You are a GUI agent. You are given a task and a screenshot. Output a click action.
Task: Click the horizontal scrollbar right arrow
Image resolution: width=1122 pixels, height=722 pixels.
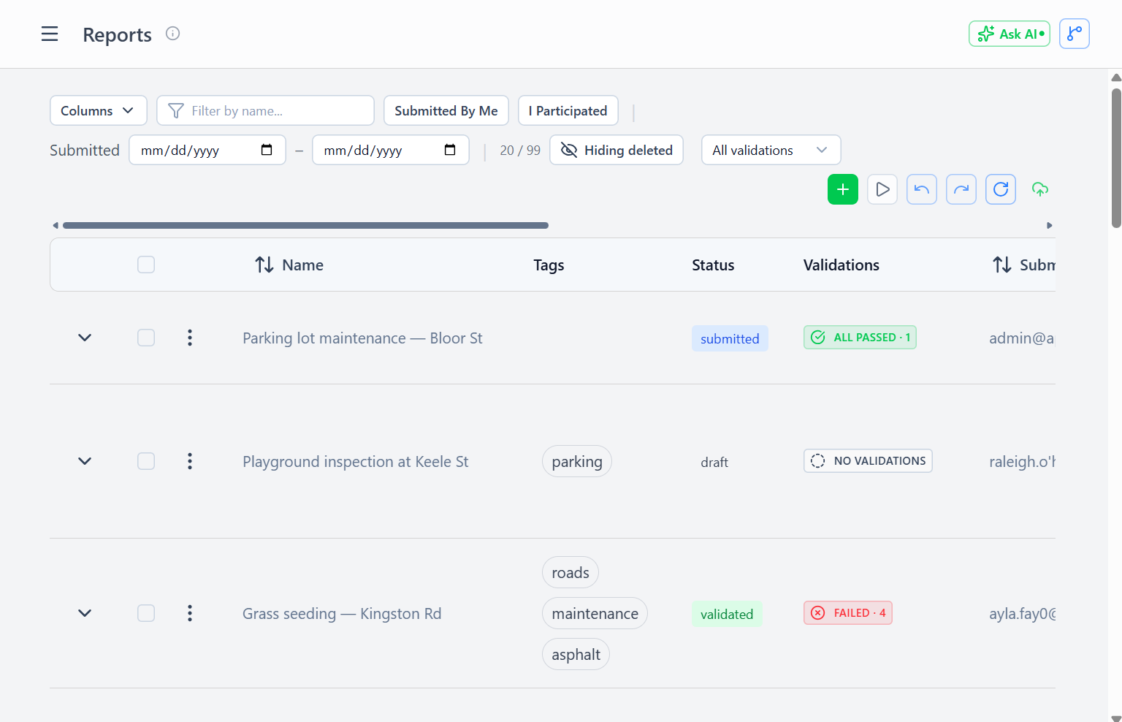[x=1050, y=225]
